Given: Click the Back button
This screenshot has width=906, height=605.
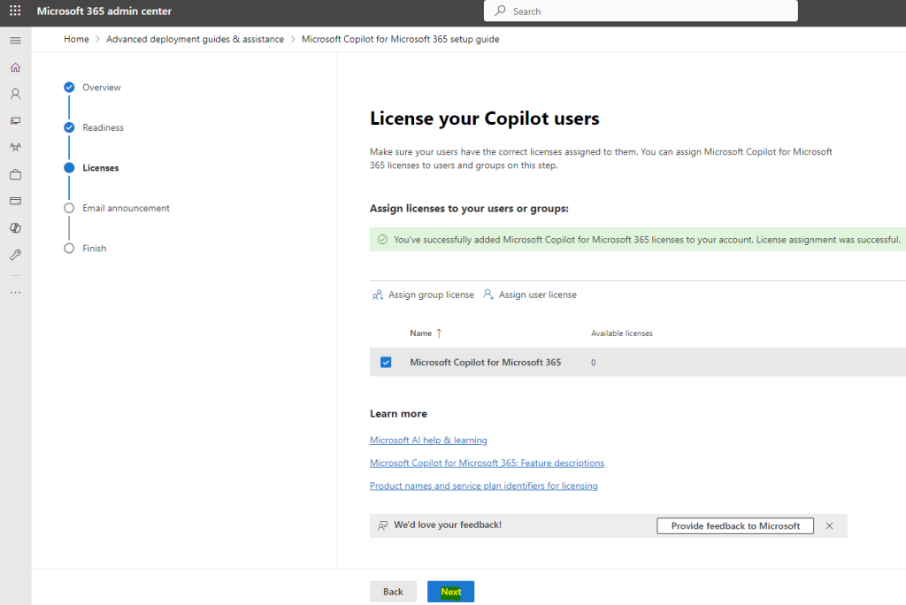Looking at the screenshot, I should pyautogui.click(x=393, y=592).
